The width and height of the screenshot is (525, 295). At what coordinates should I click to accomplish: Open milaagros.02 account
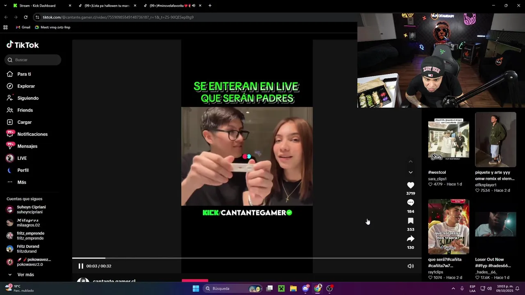tap(28, 222)
